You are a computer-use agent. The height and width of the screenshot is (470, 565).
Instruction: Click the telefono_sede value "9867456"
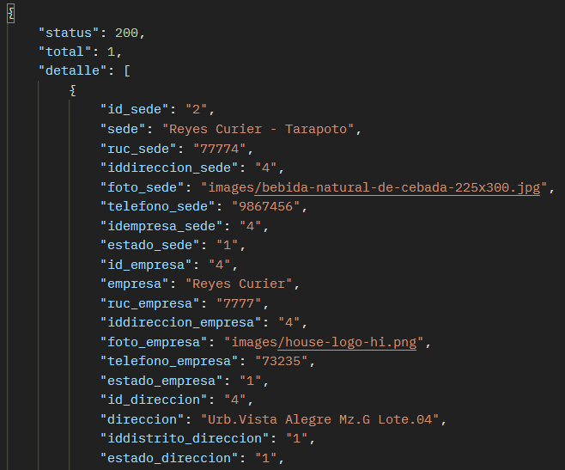point(267,206)
